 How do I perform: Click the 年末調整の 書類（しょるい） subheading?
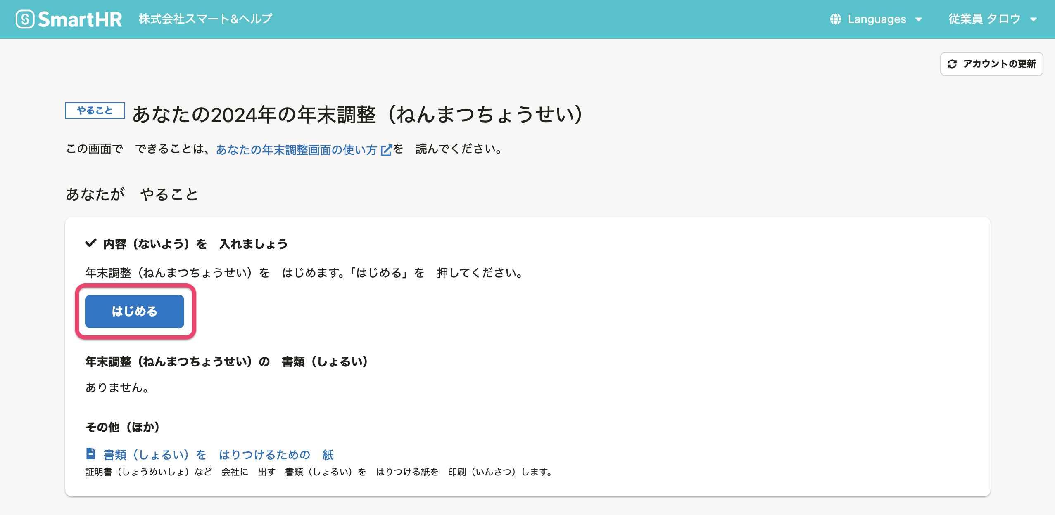pos(226,361)
